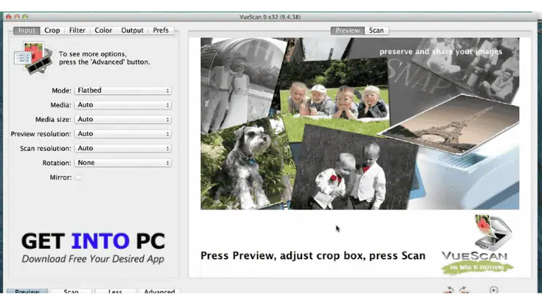The width and height of the screenshot is (542, 305).
Task: Toggle the Mirror checkbox
Action: [x=79, y=177]
